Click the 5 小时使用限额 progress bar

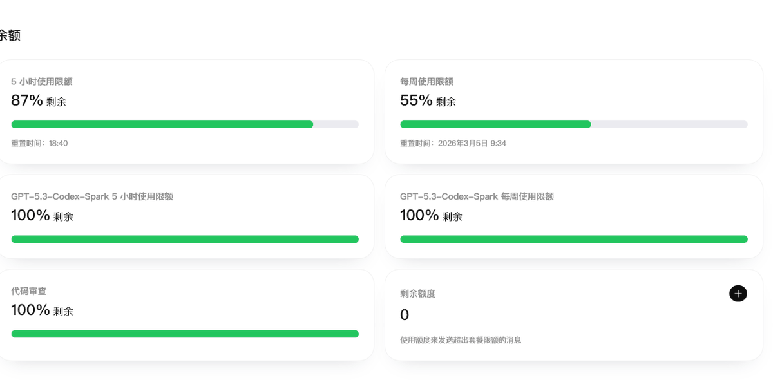click(x=185, y=124)
